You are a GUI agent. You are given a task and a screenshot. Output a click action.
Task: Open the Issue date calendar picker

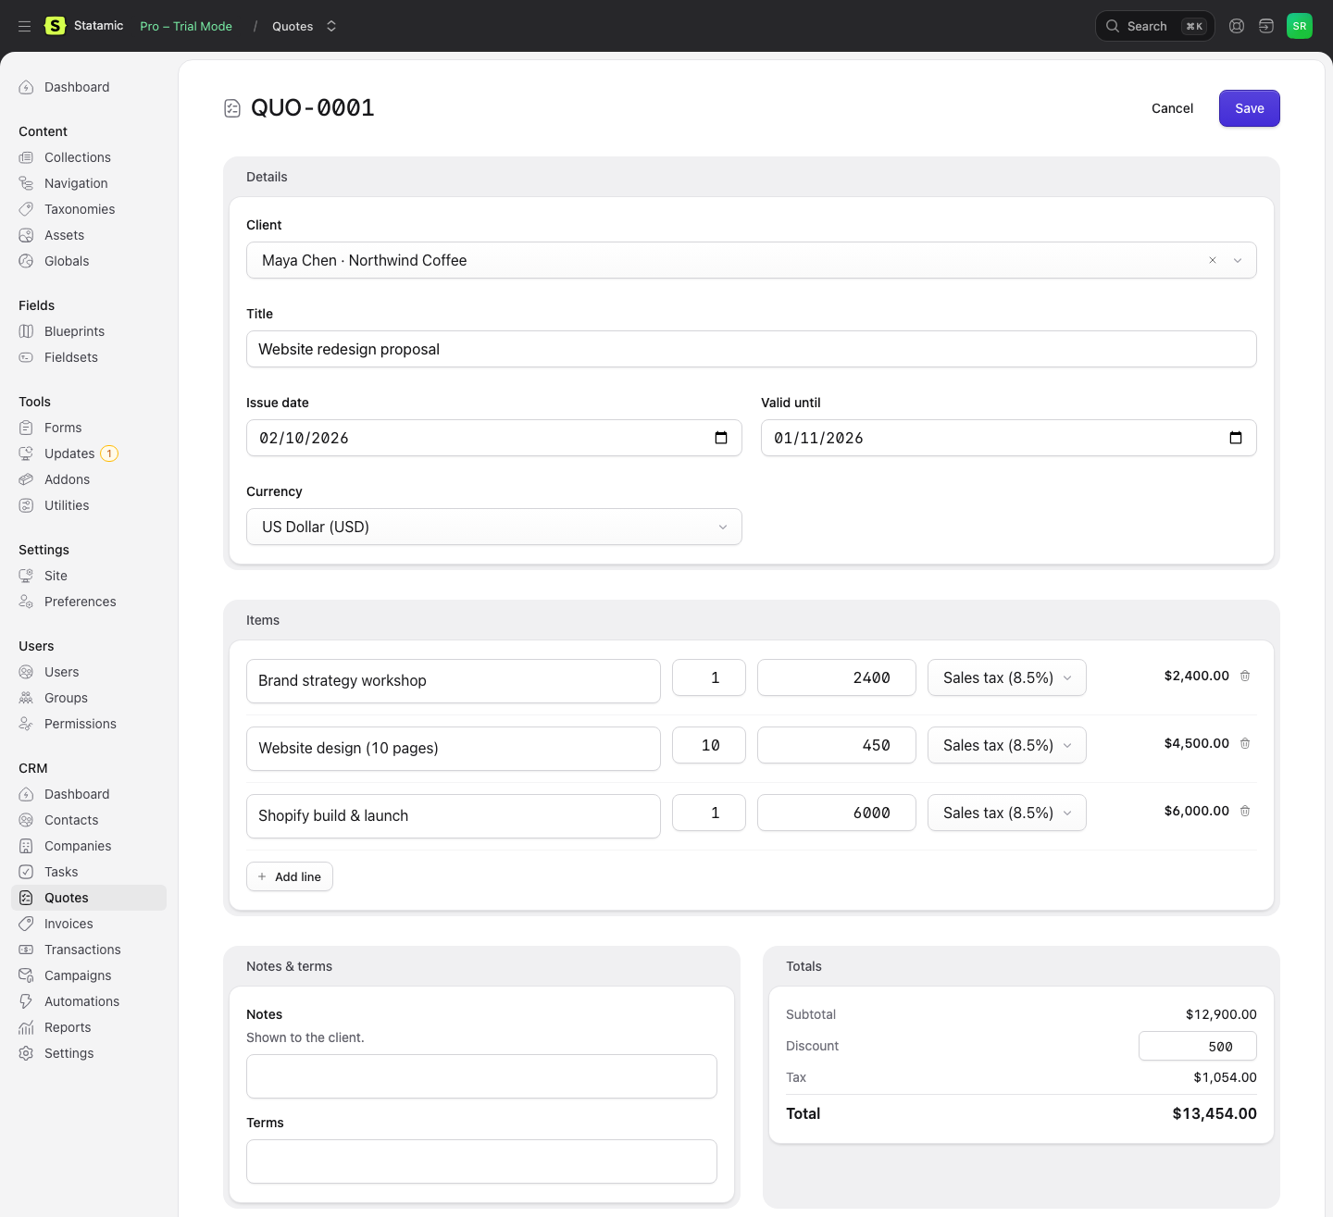[721, 438]
